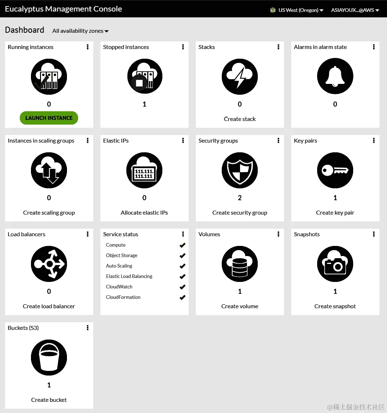Open the Load balancers arrows icon

pos(49,264)
